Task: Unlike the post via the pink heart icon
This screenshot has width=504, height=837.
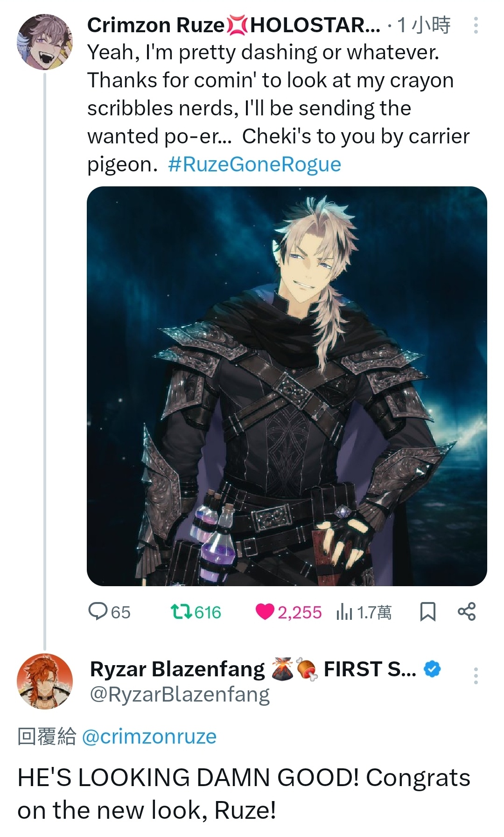Action: coord(265,612)
